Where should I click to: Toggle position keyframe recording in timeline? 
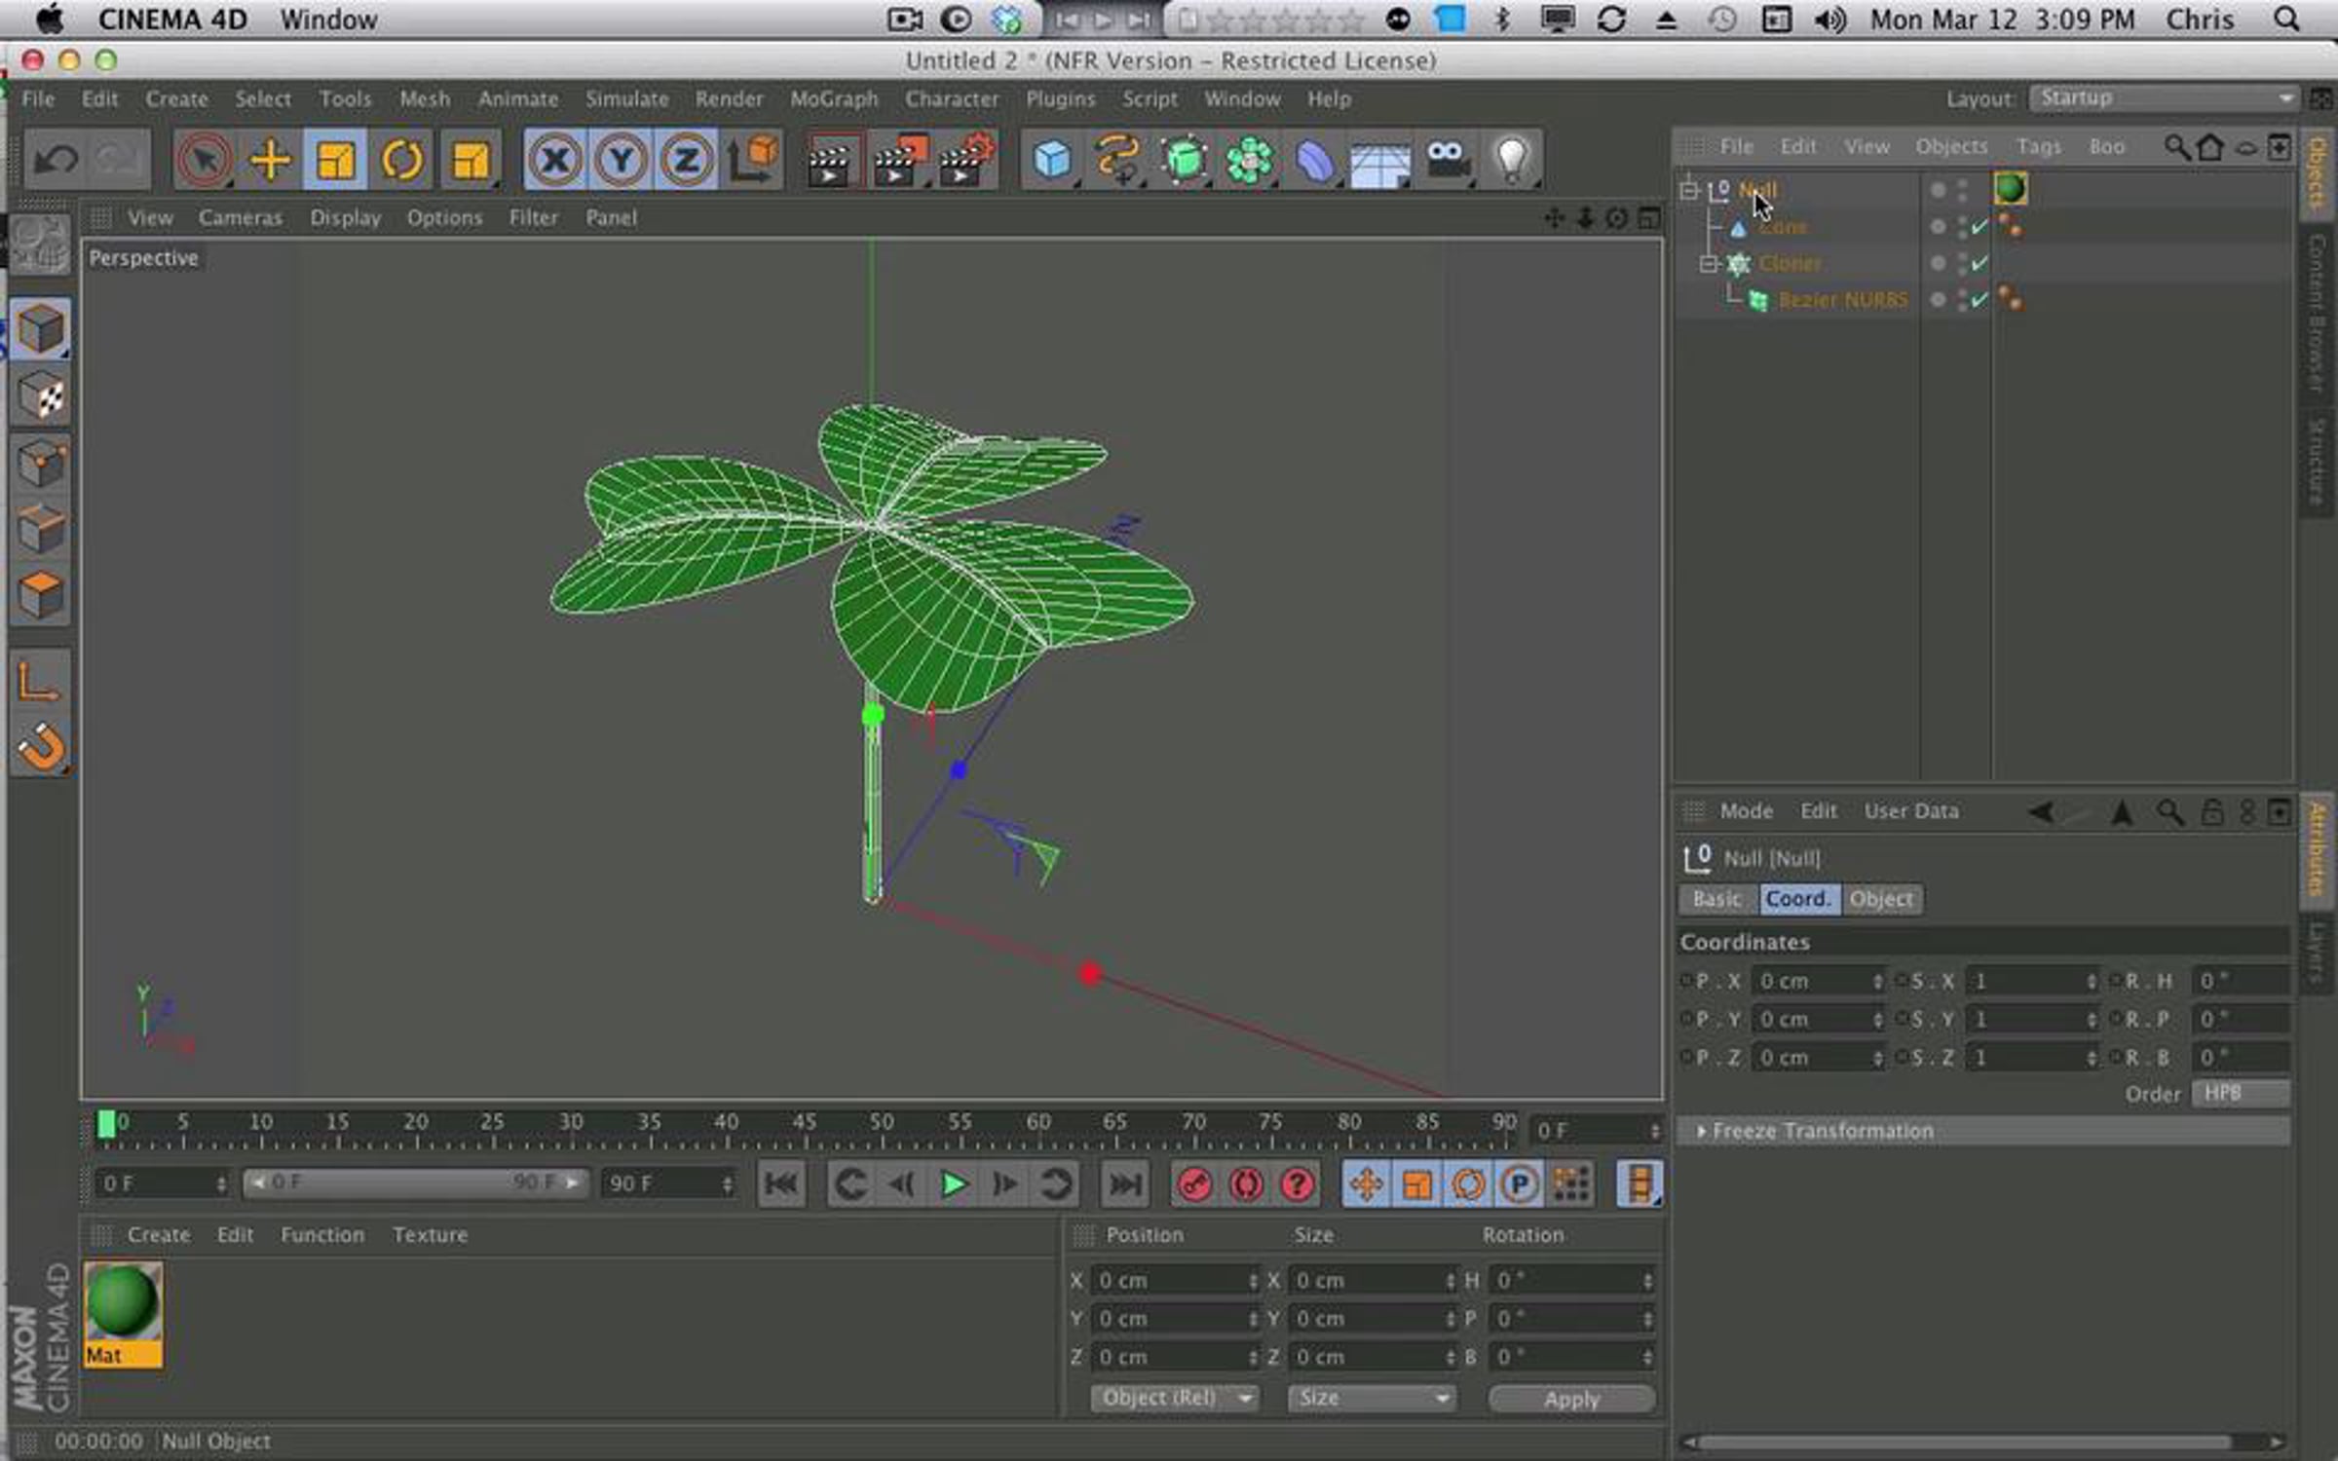tap(1366, 1184)
